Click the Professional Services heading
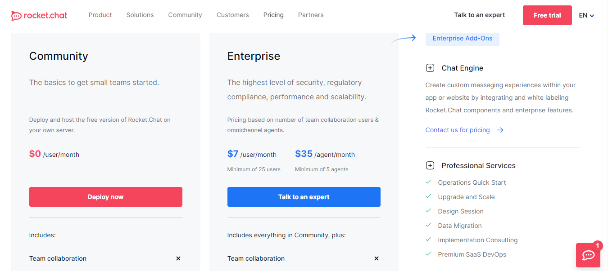The image size is (608, 271). point(479,165)
